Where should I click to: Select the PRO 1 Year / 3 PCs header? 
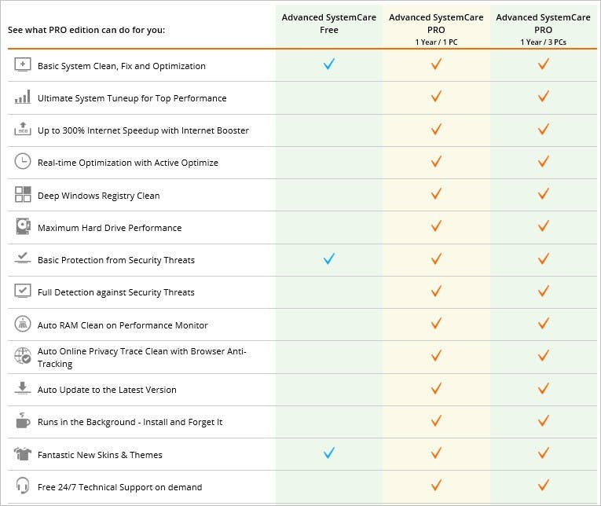pos(543,29)
